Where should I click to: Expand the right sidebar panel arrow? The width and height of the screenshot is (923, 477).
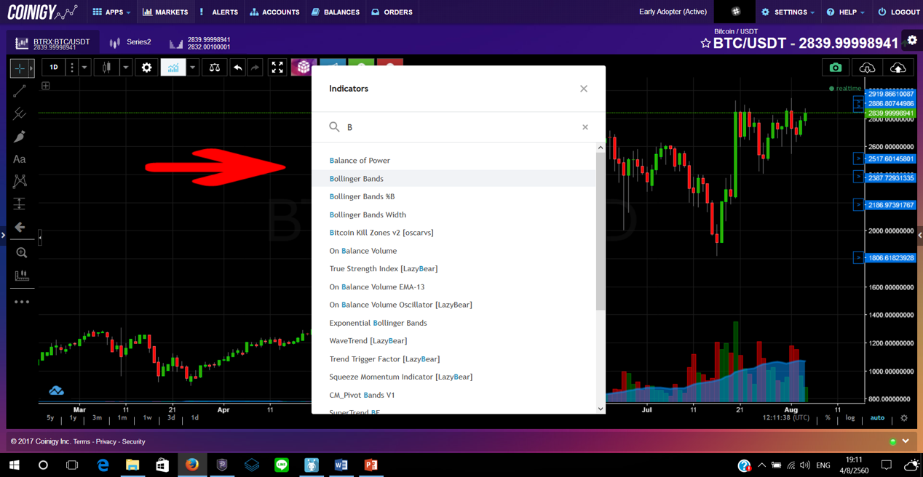click(x=920, y=236)
